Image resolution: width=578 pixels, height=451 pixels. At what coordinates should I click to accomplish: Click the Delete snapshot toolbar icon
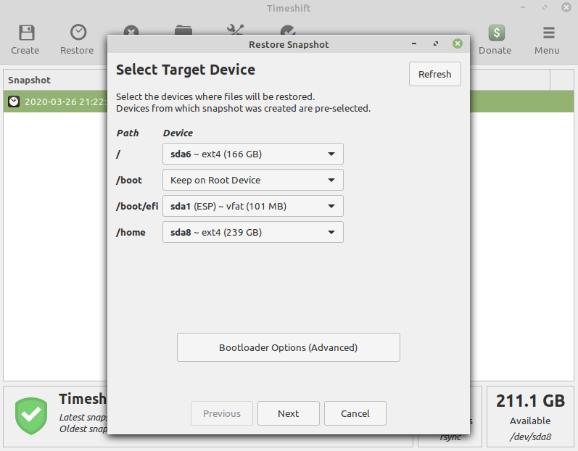[131, 31]
